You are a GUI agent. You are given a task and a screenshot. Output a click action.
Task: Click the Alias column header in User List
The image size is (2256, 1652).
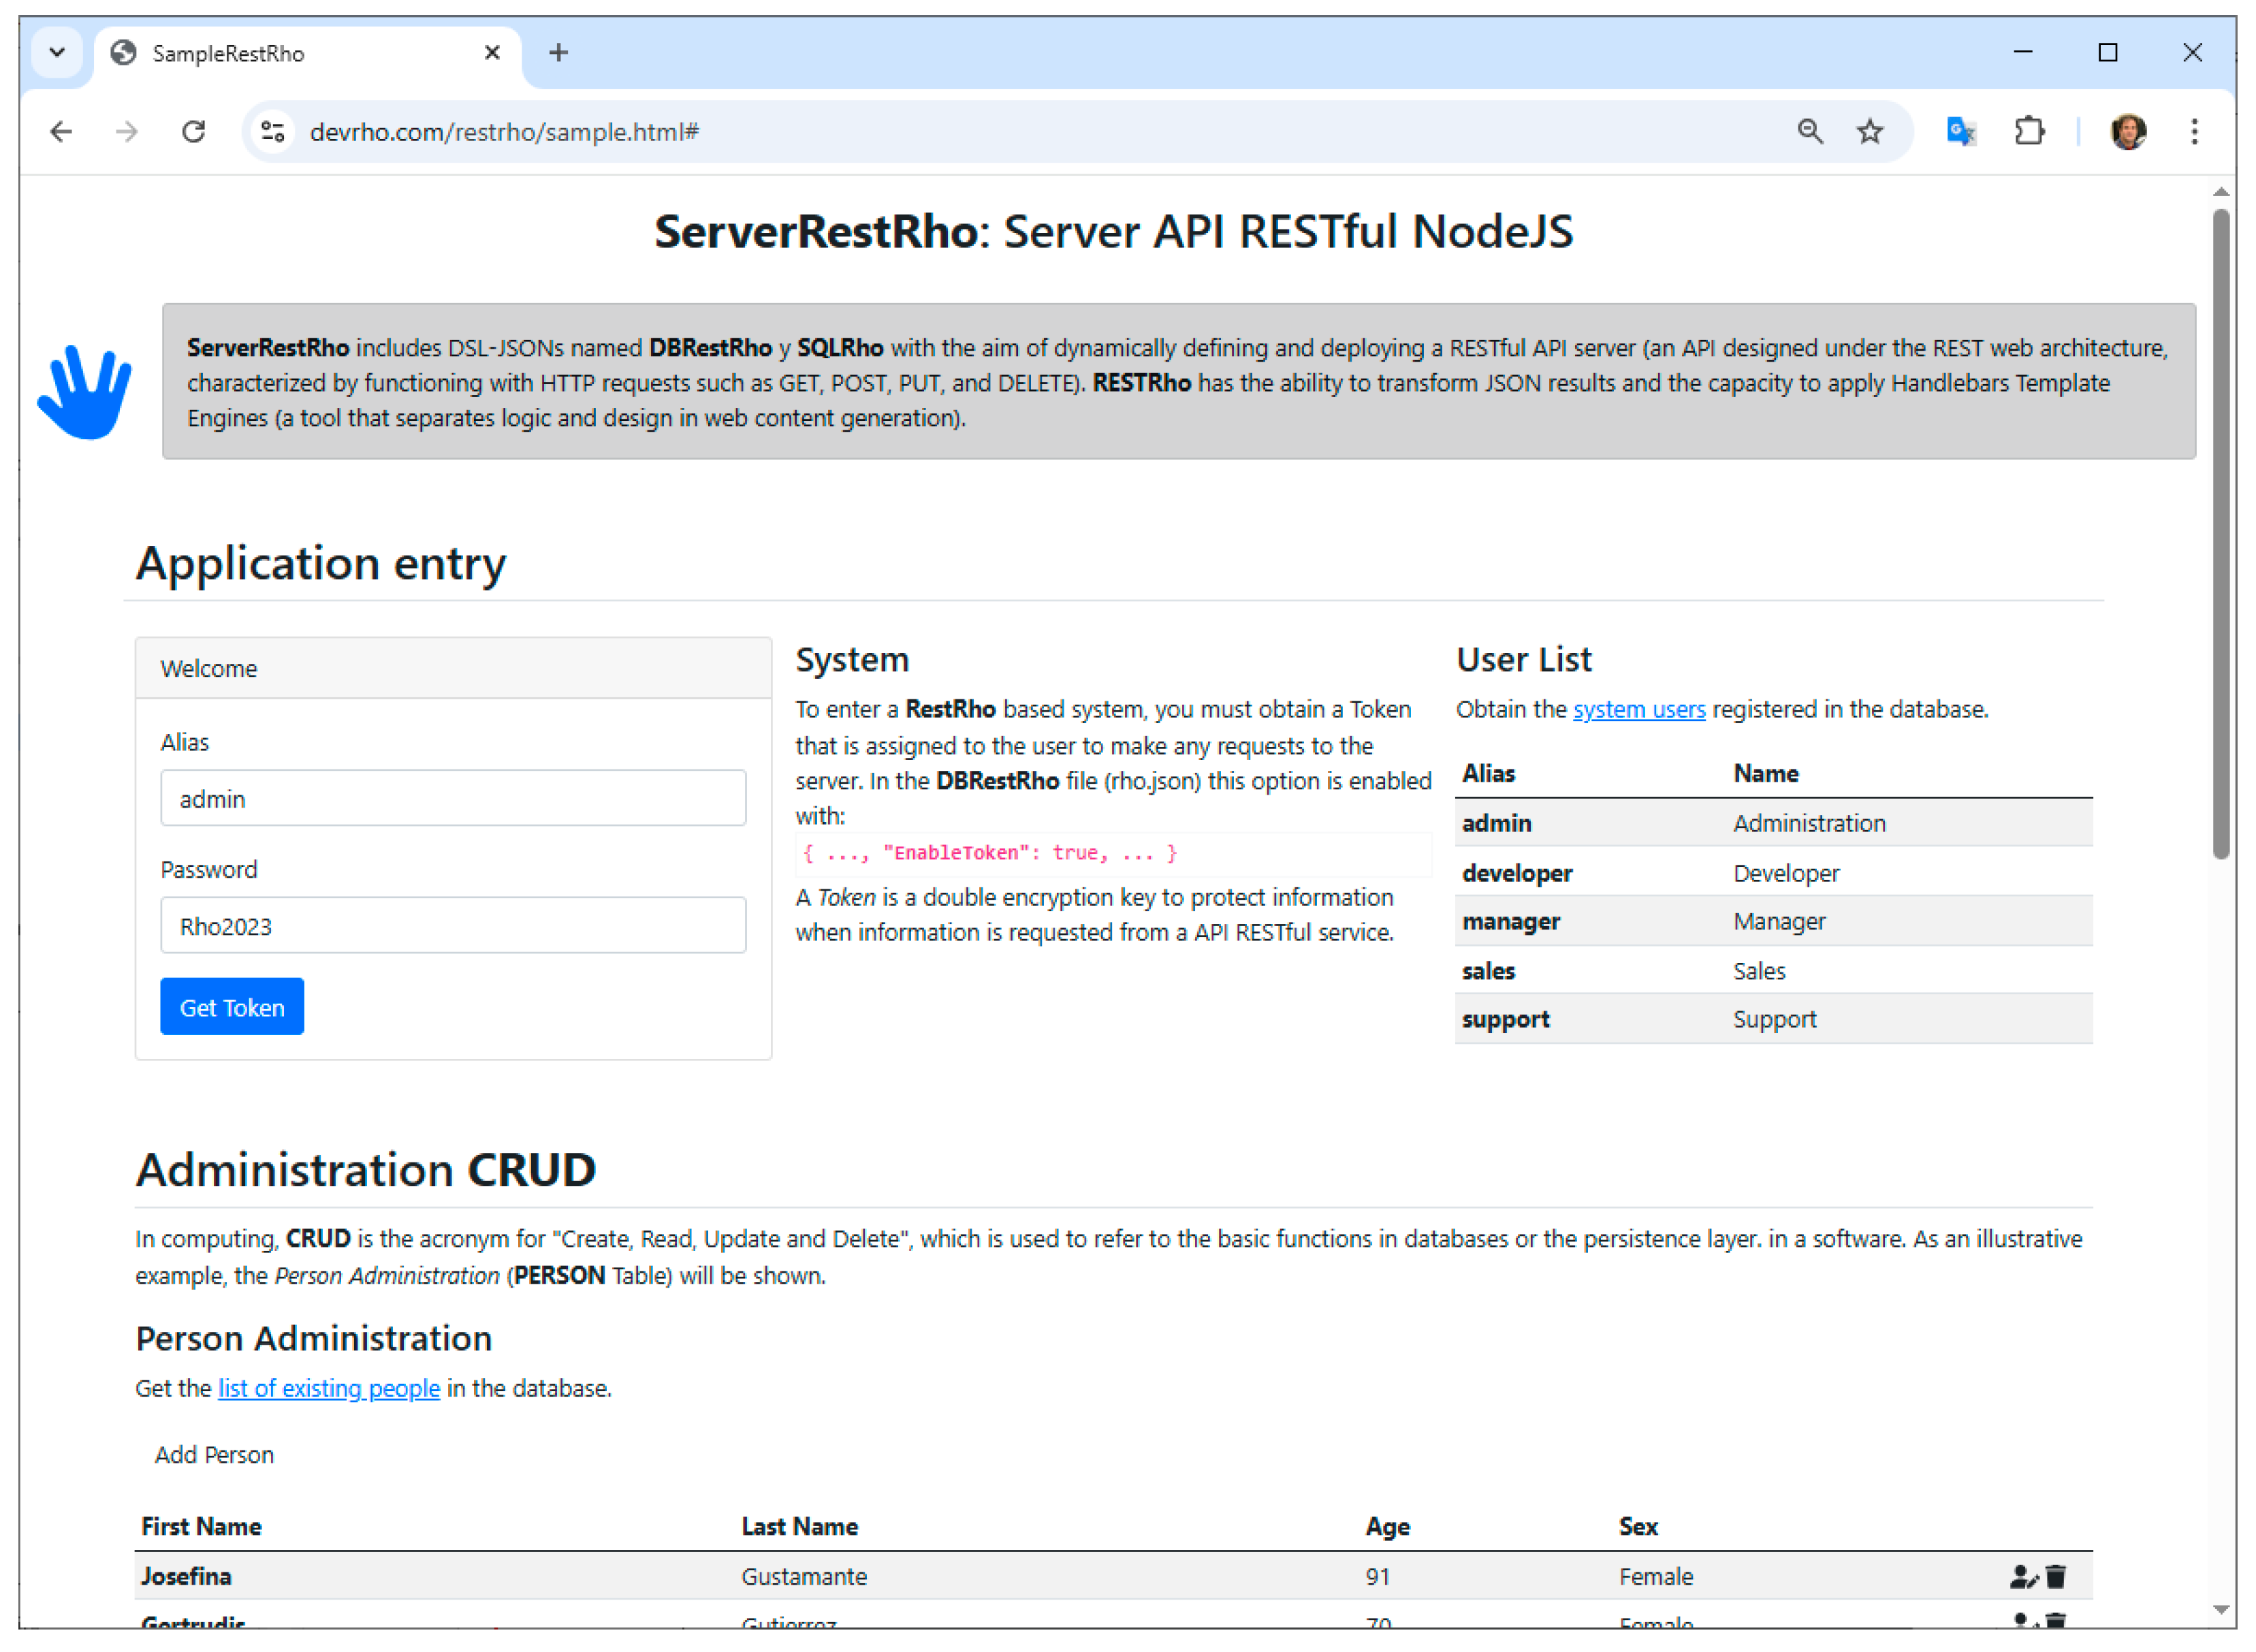1488,773
